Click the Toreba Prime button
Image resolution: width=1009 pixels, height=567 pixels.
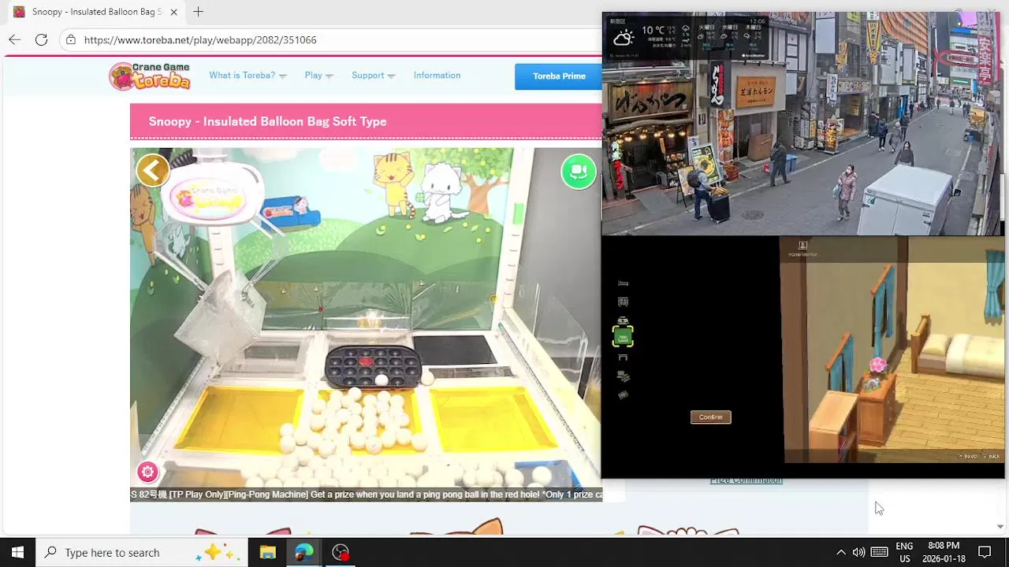pos(559,76)
